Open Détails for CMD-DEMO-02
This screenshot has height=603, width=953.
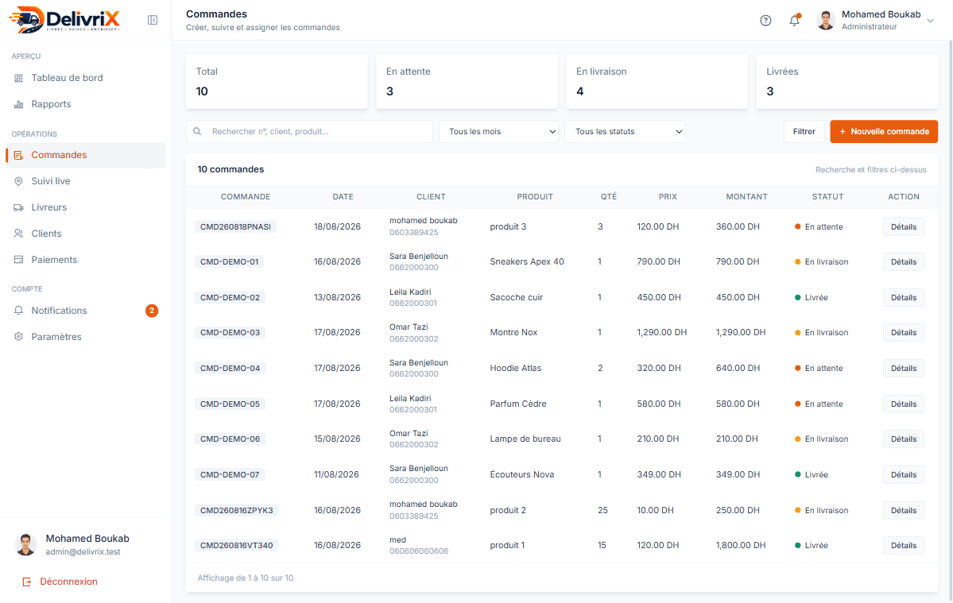pyautogui.click(x=903, y=298)
